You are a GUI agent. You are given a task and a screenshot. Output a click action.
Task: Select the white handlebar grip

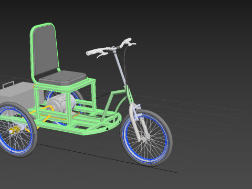[x=93, y=52]
